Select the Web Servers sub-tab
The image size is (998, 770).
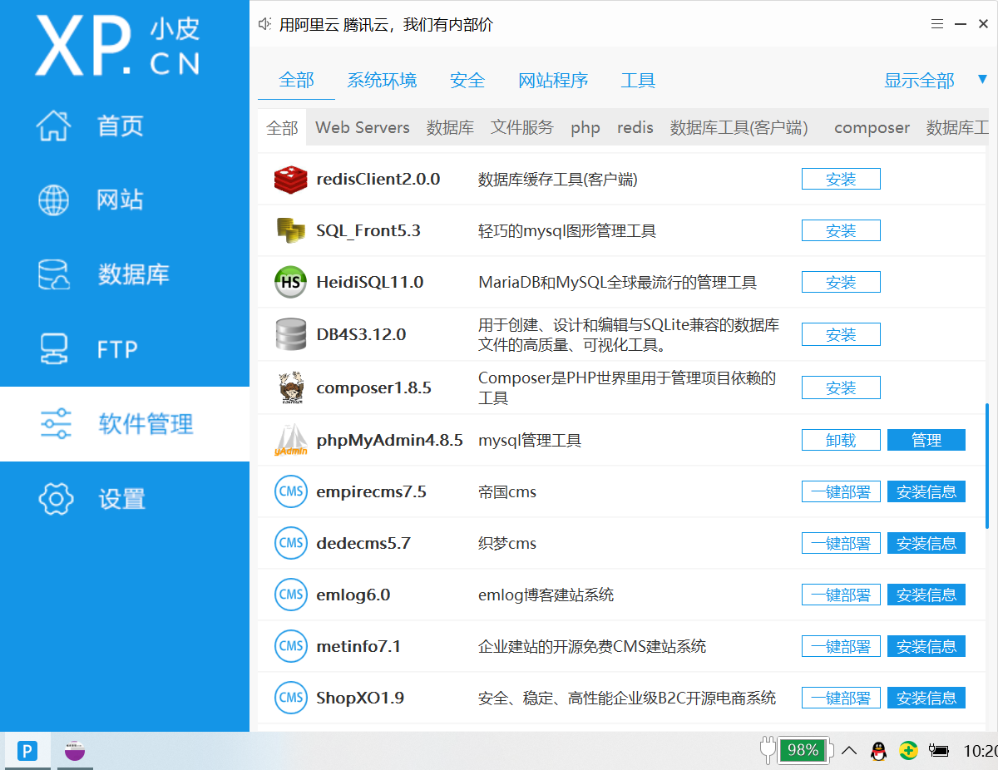(363, 128)
